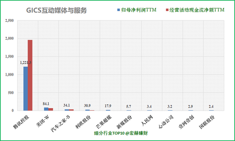The image size is (235, 141).
Task: Click the axis category label 人民网
Action: (x=147, y=121)
